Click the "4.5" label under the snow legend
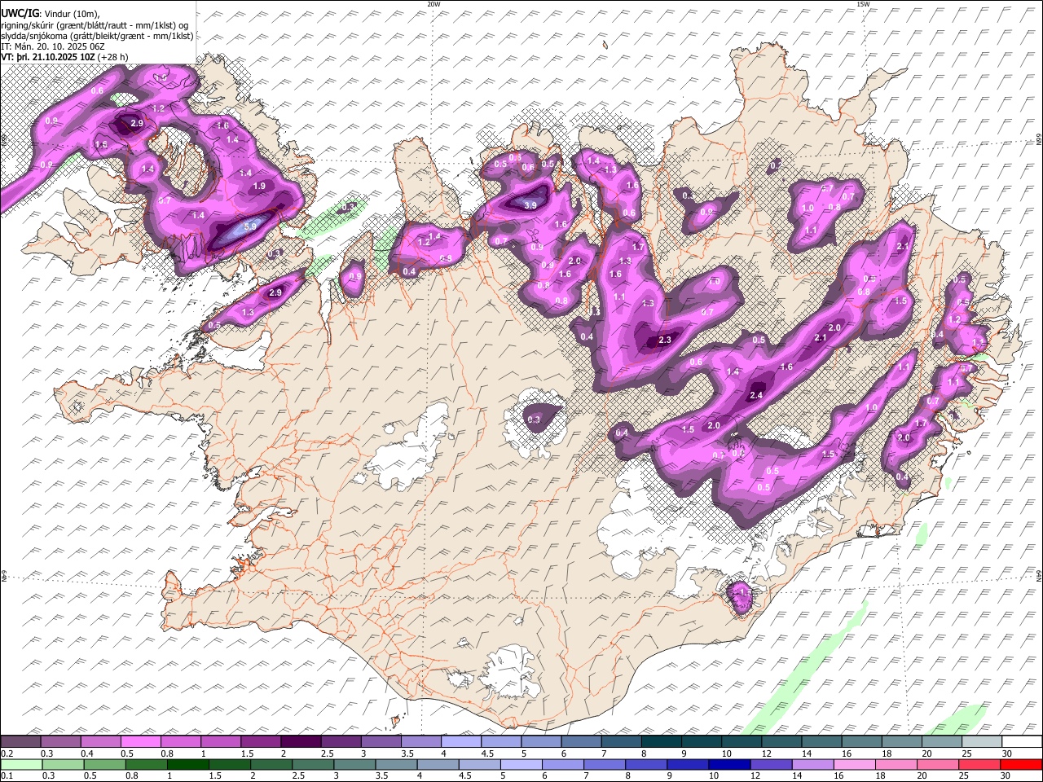Screen dimensions: 1043x782 pos(486,753)
